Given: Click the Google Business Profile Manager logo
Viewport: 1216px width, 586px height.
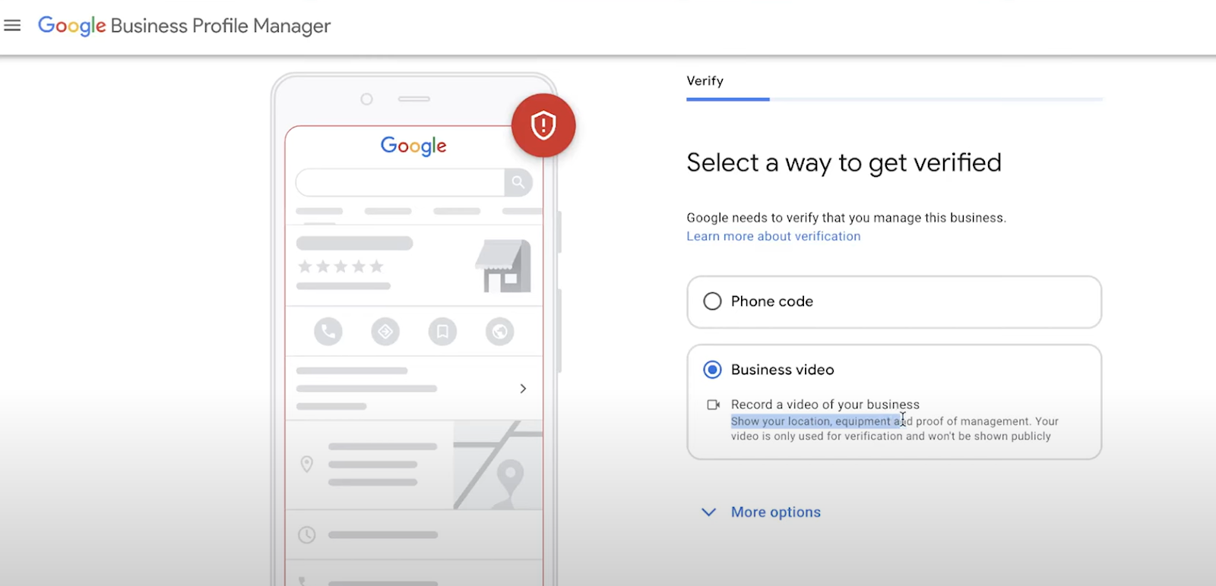Looking at the screenshot, I should (185, 26).
